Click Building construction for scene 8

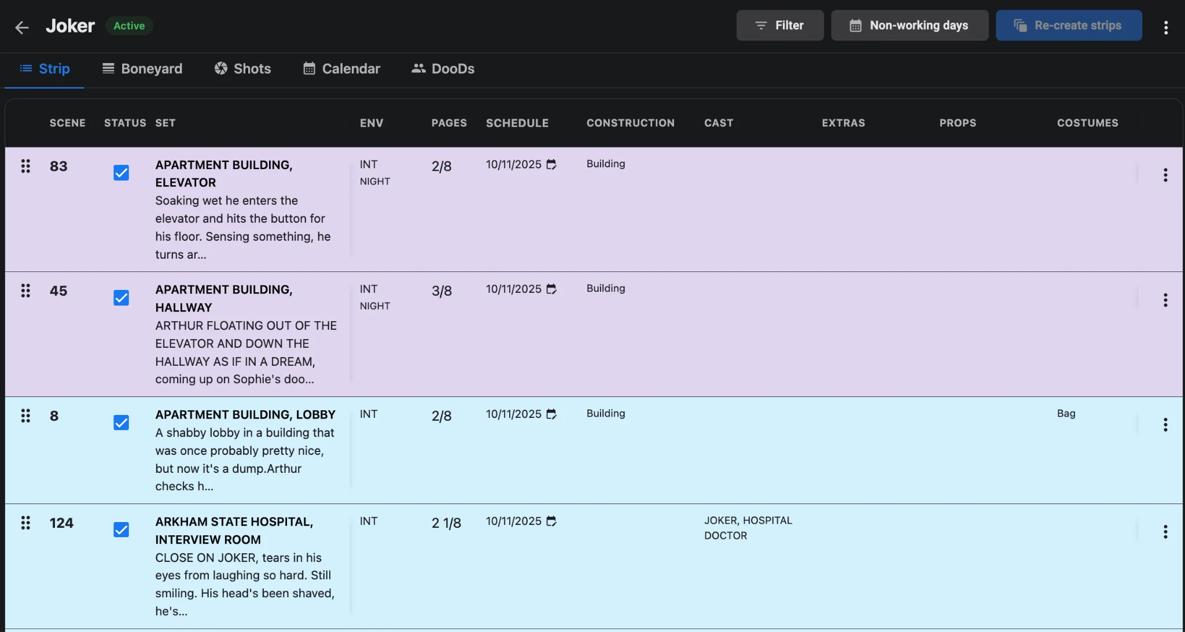pyautogui.click(x=606, y=413)
